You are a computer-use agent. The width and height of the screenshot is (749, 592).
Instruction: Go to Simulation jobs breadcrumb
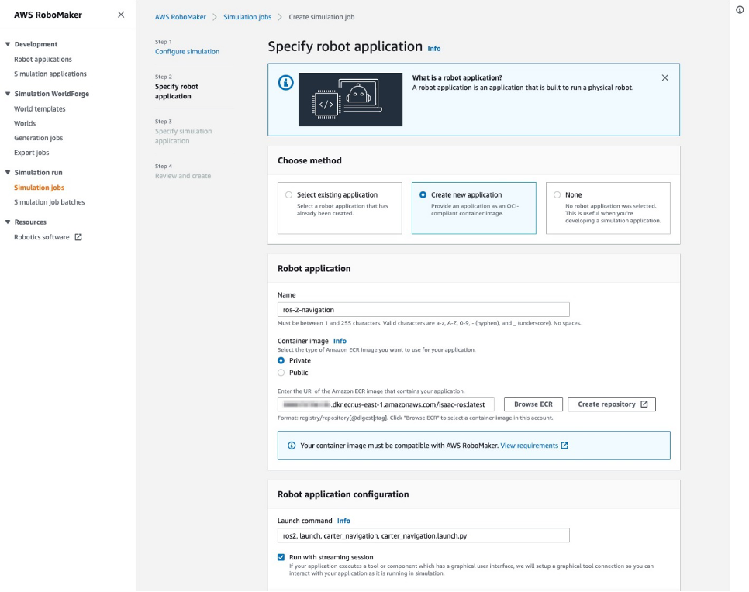247,17
